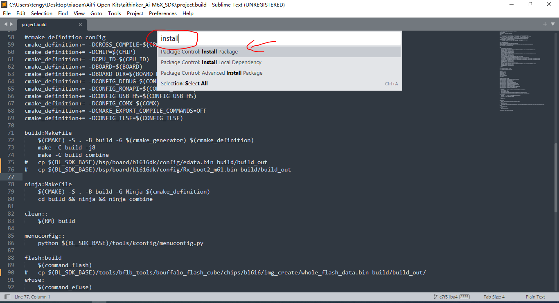
Task: Go to previous tab with left arrow
Action: coord(6,25)
